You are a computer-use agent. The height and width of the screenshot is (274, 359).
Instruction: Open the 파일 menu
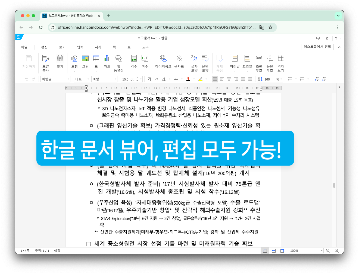[24, 47]
